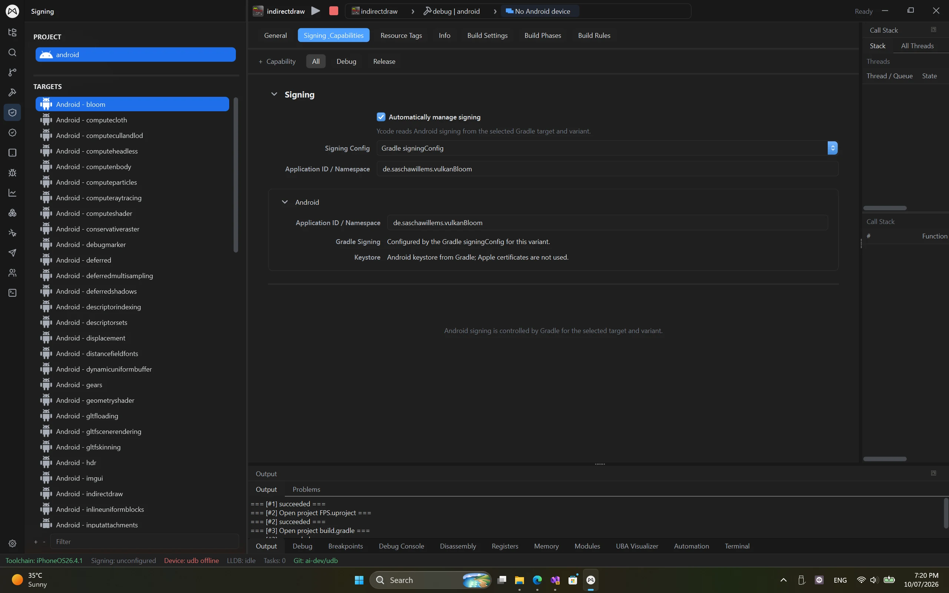
Task: Open the search sidebar icon
Action: tap(13, 53)
